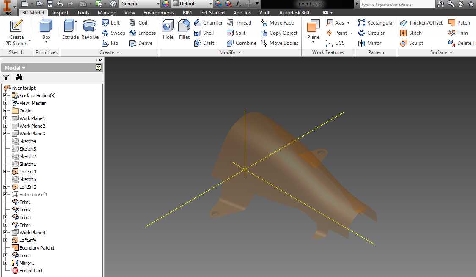Expand the Origin folder node
This screenshot has height=277, width=476.
click(x=5, y=111)
